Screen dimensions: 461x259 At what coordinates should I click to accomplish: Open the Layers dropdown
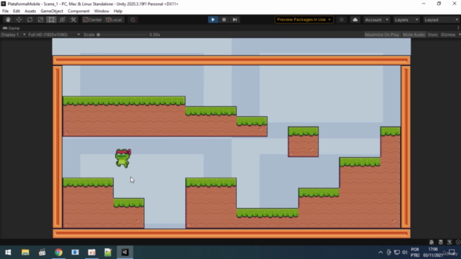click(406, 19)
